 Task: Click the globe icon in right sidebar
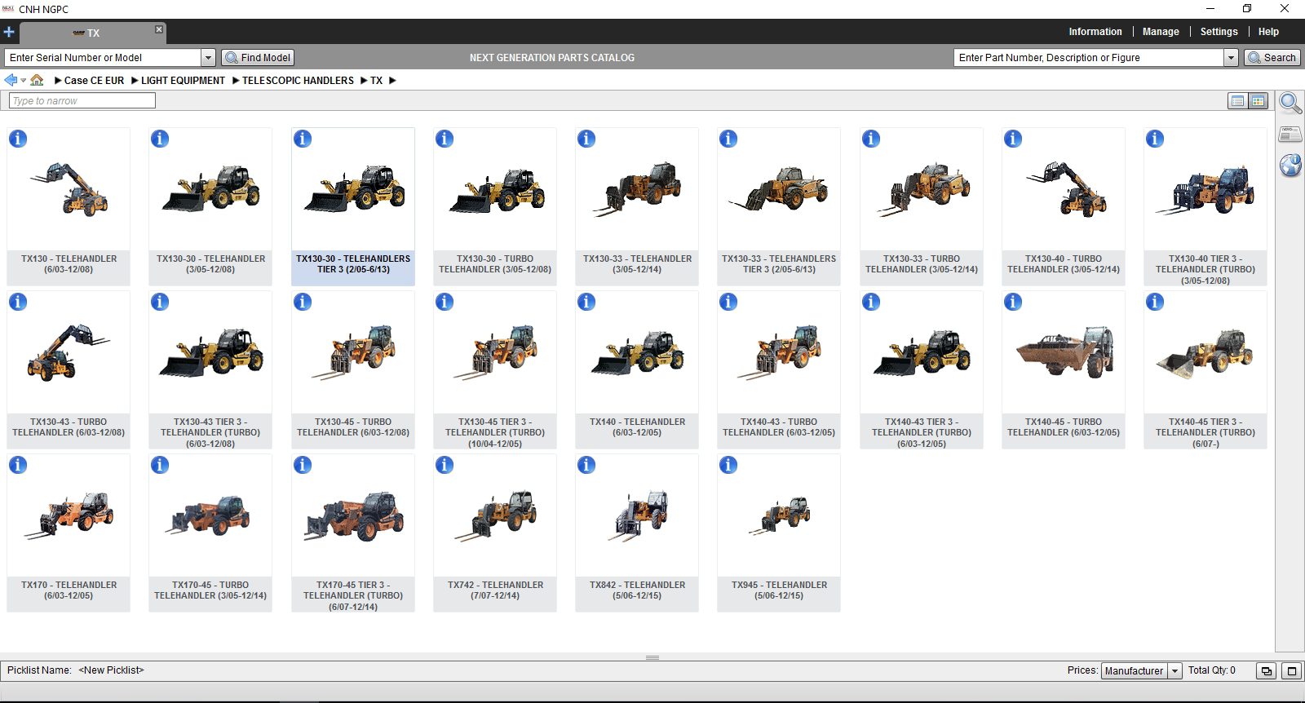pyautogui.click(x=1290, y=165)
